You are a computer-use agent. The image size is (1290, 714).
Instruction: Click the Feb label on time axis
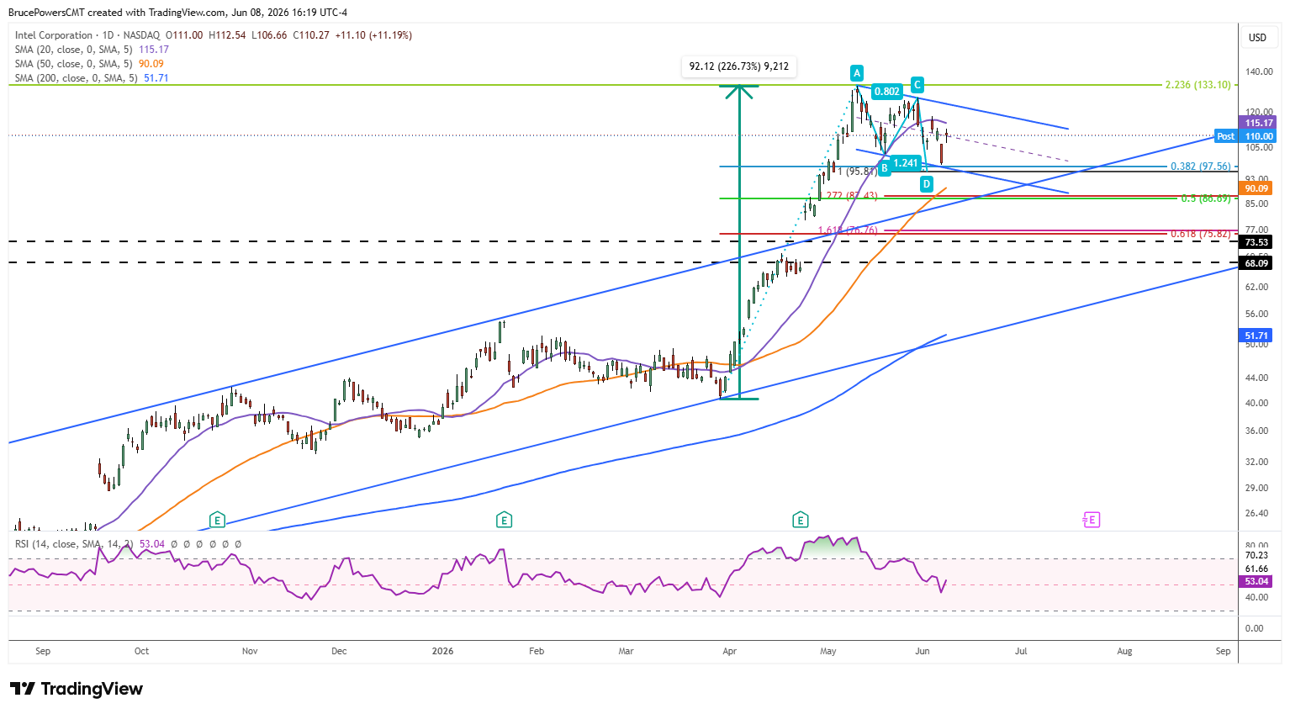537,651
